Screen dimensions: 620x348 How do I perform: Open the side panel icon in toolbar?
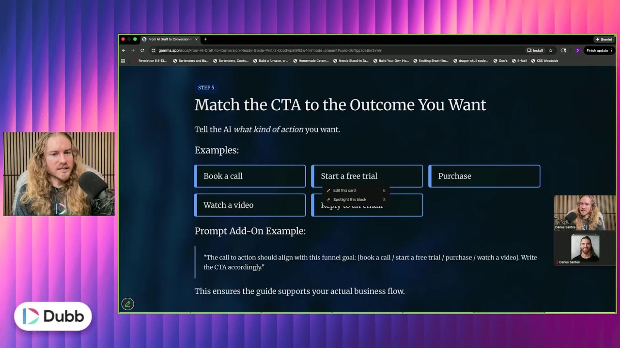coord(564,50)
